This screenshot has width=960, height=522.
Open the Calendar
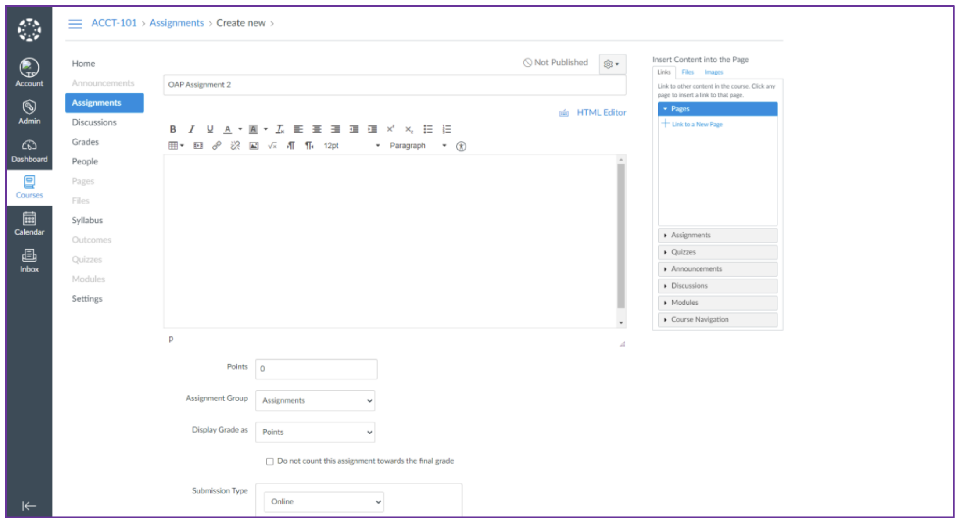click(29, 224)
